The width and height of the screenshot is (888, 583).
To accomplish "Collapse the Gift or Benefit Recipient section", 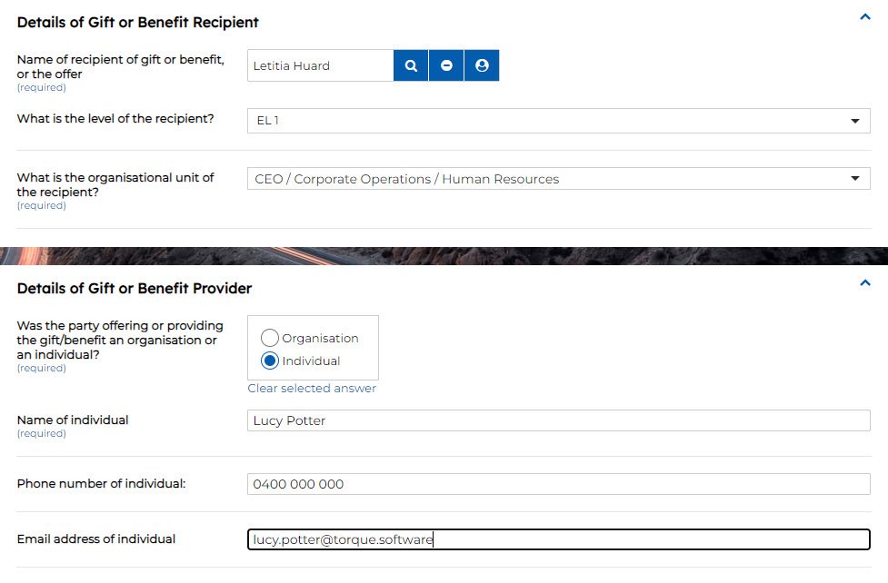I will [x=864, y=17].
